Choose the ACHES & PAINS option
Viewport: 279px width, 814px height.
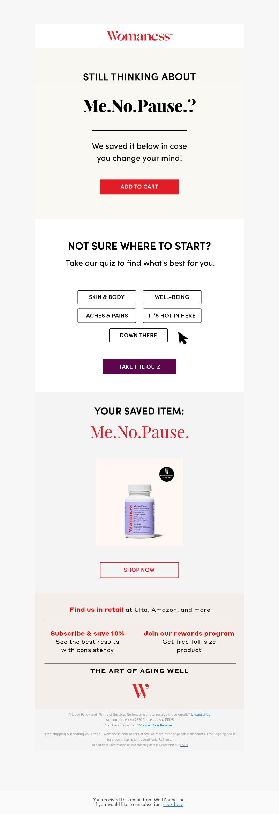pyautogui.click(x=107, y=316)
